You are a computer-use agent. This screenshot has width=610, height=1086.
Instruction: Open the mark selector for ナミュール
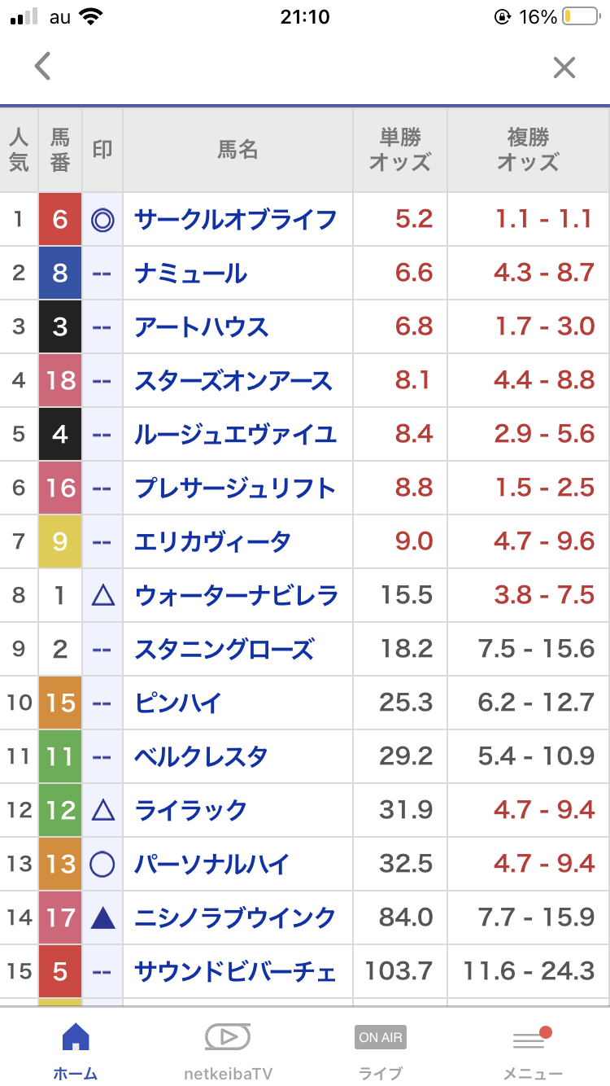click(102, 274)
